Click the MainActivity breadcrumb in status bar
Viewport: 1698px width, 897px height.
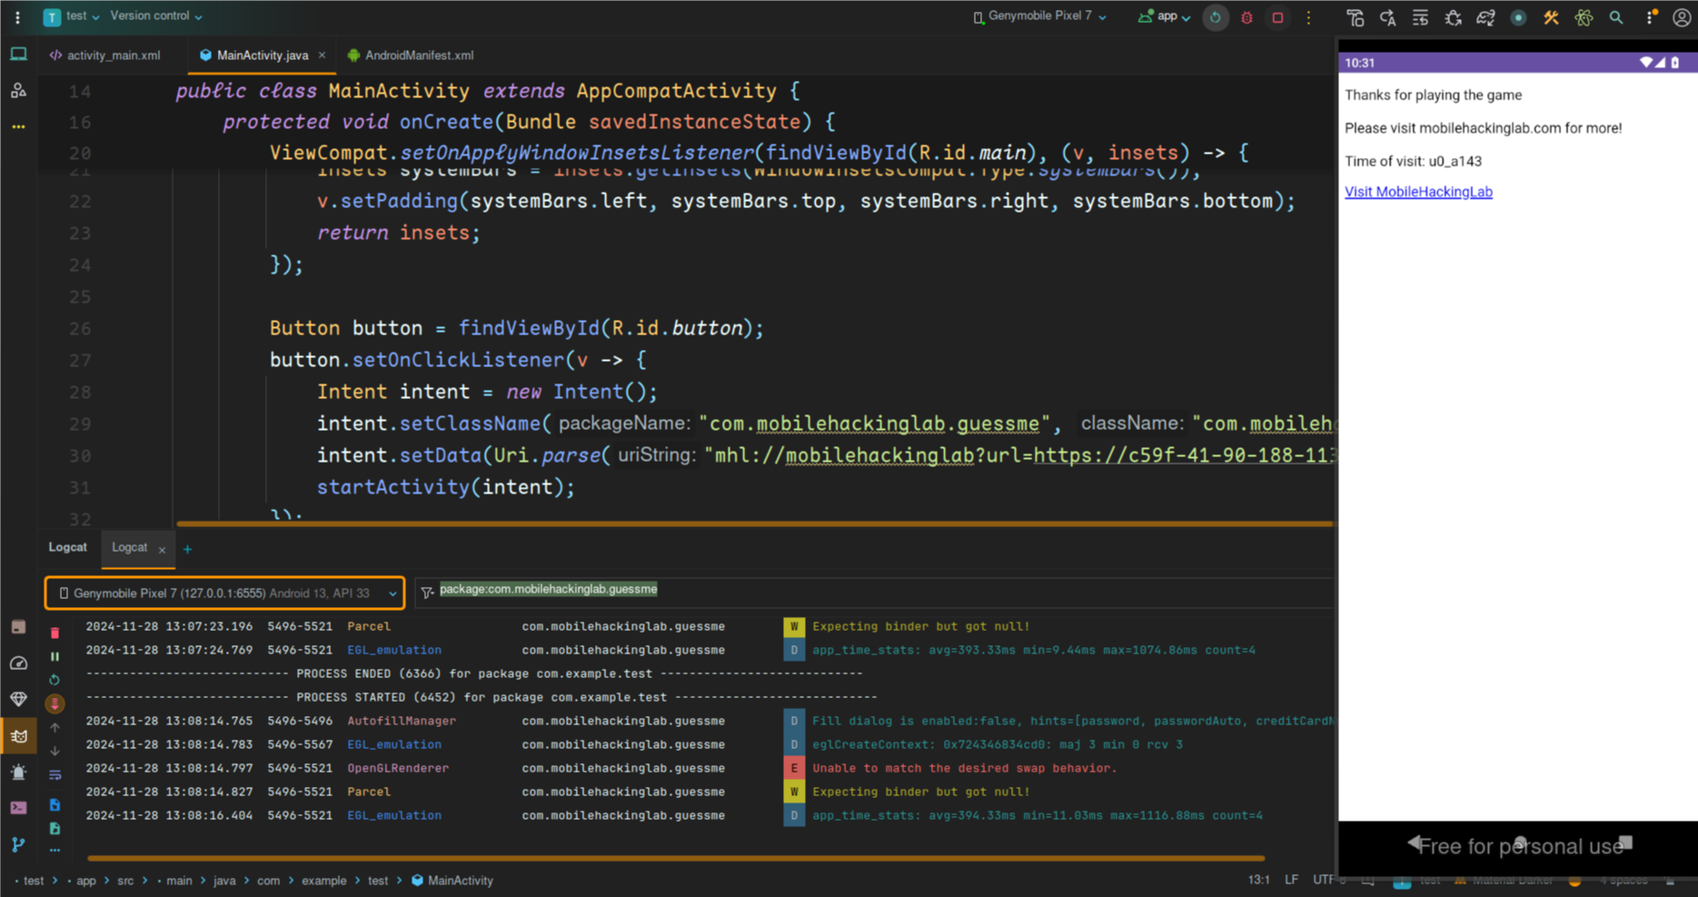(x=452, y=881)
